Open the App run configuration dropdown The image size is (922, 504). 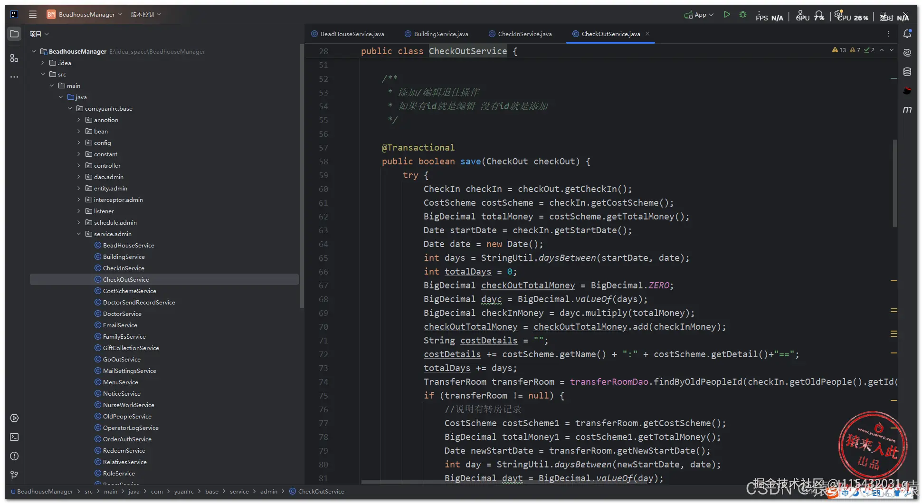699,15
